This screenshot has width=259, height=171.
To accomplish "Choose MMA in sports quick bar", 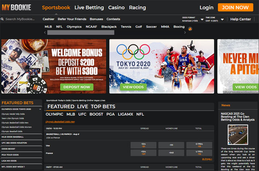I will click(165, 27).
